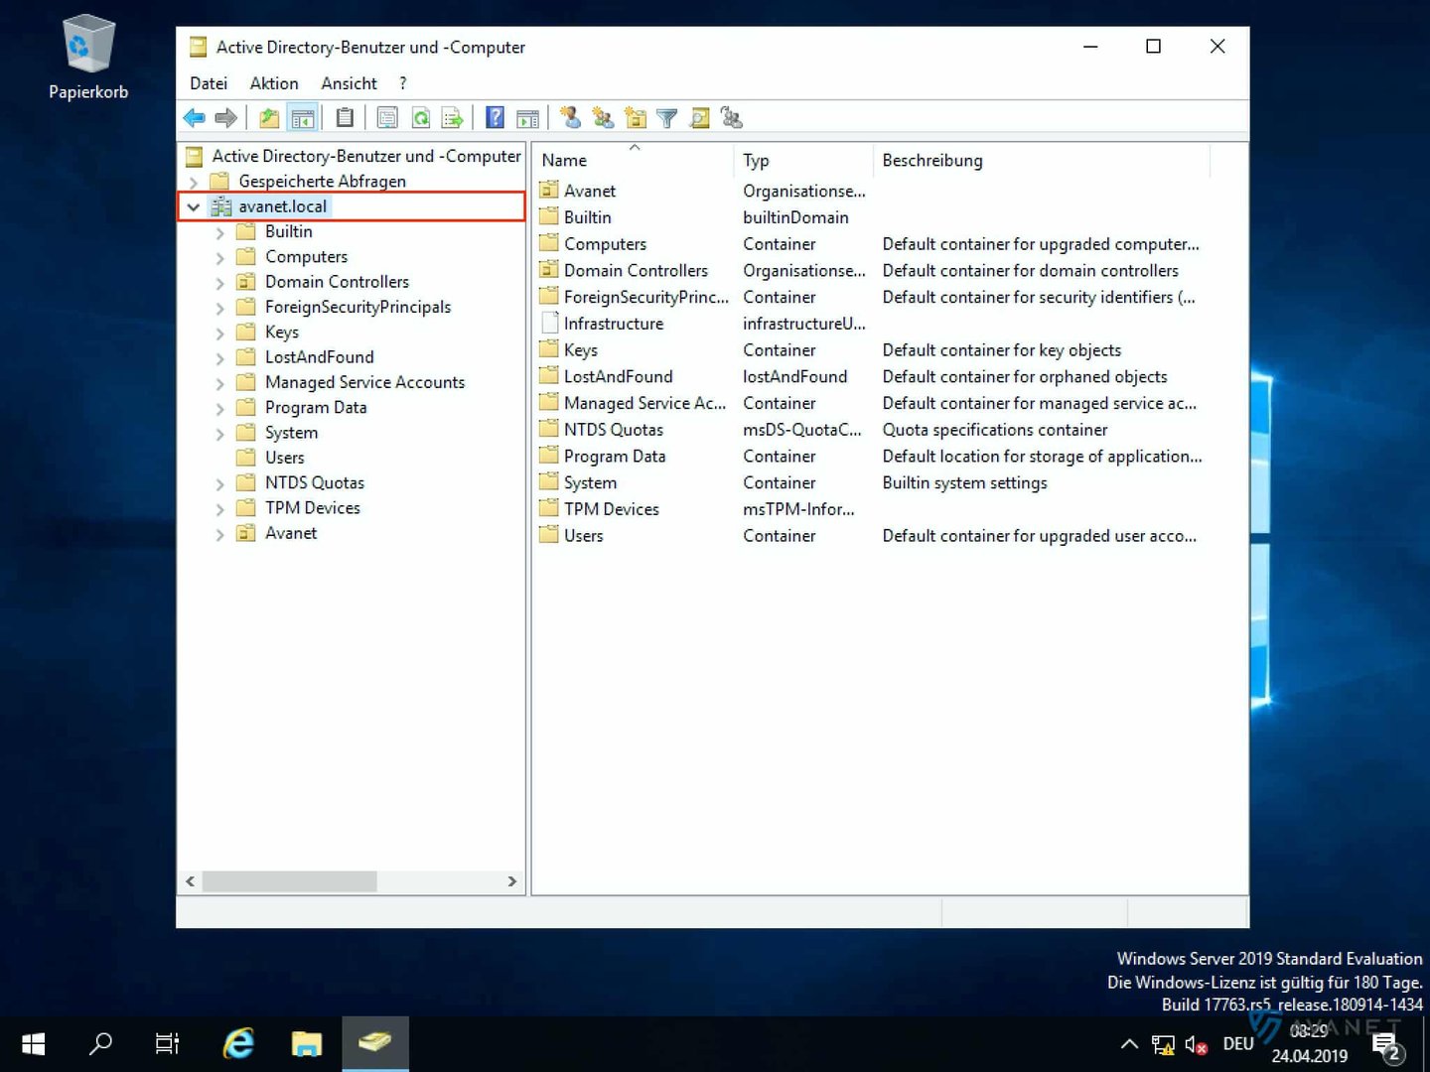Open the ? help menu

[403, 83]
